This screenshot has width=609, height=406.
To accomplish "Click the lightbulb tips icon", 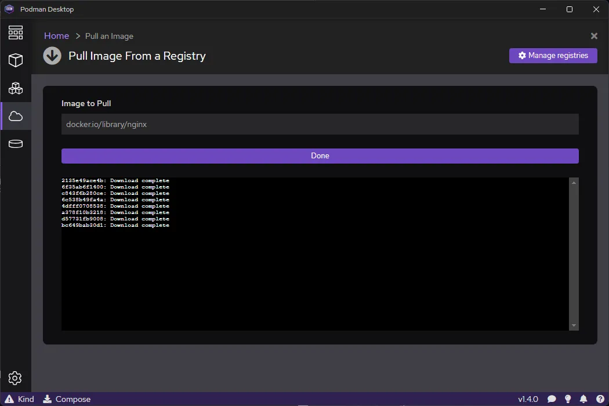I will 568,399.
